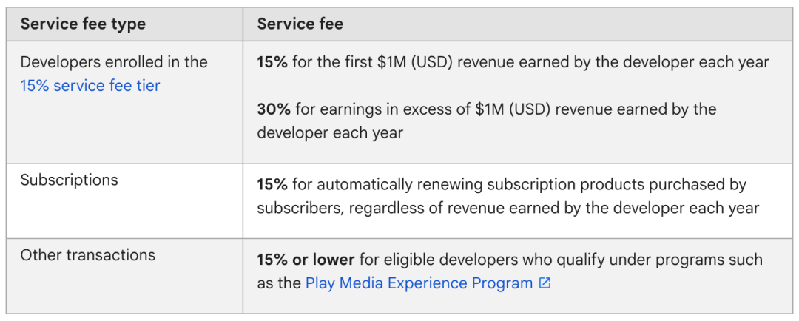The image size is (799, 321).
Task: Click the word subscribers in Subscriptions row
Action: click(x=300, y=209)
